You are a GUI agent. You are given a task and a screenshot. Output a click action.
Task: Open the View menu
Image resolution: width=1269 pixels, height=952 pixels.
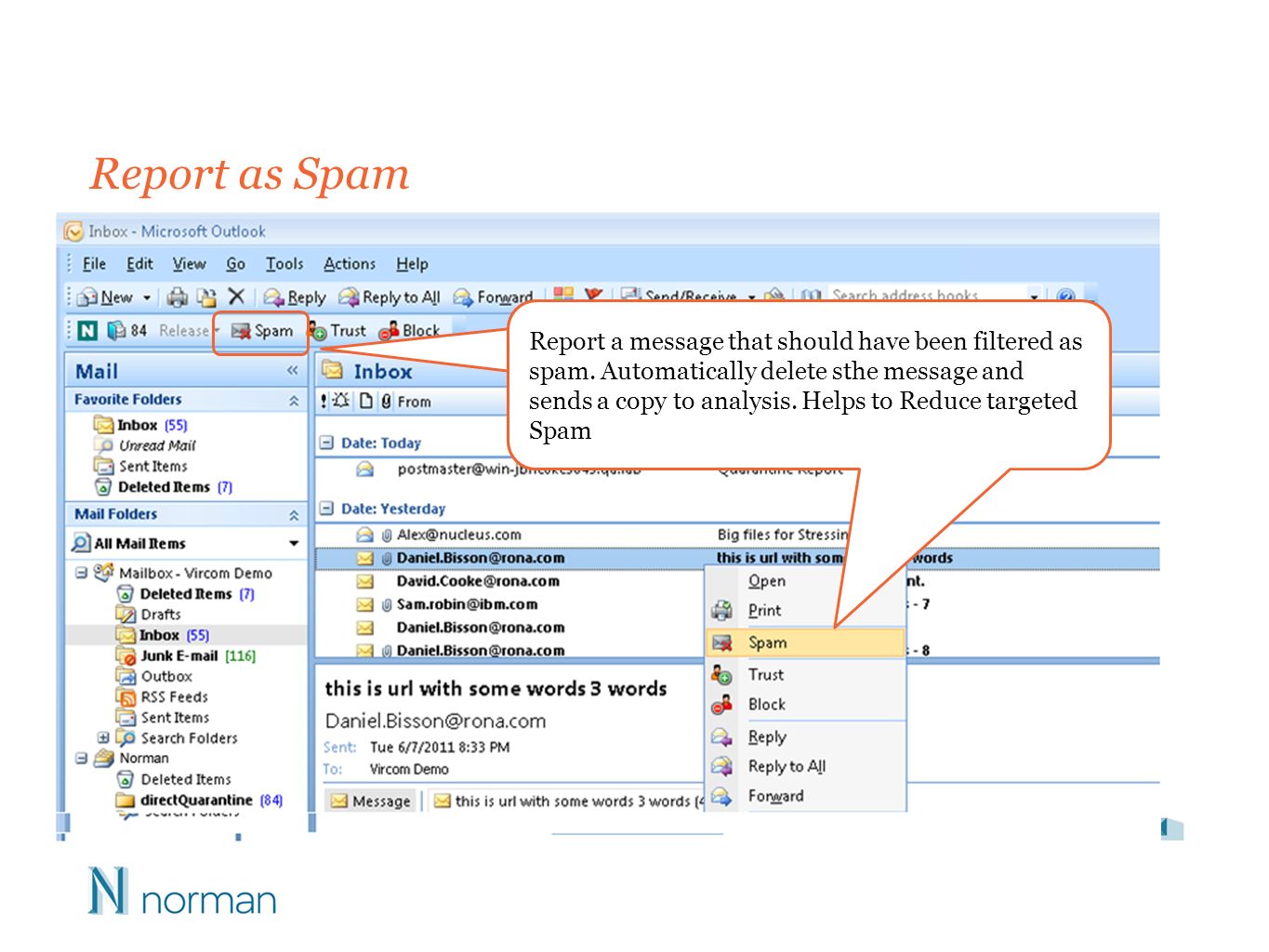click(x=189, y=264)
